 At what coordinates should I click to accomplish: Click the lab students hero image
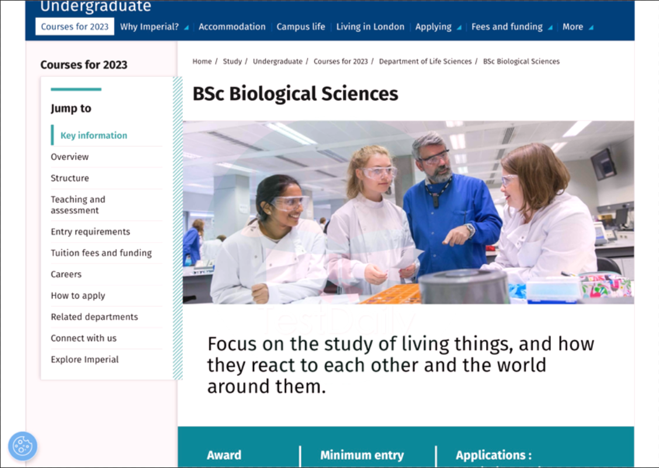pyautogui.click(x=408, y=212)
